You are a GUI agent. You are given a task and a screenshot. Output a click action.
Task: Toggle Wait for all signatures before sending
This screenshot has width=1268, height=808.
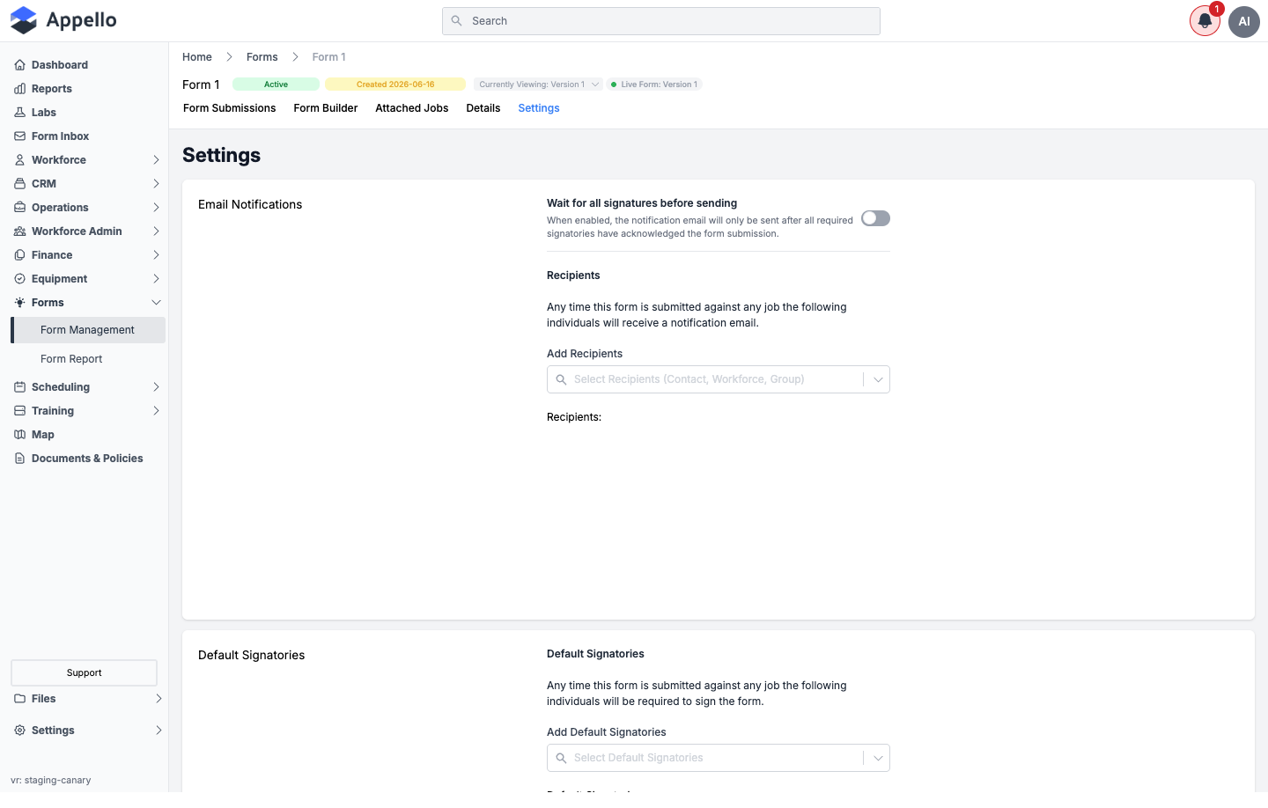(x=875, y=218)
